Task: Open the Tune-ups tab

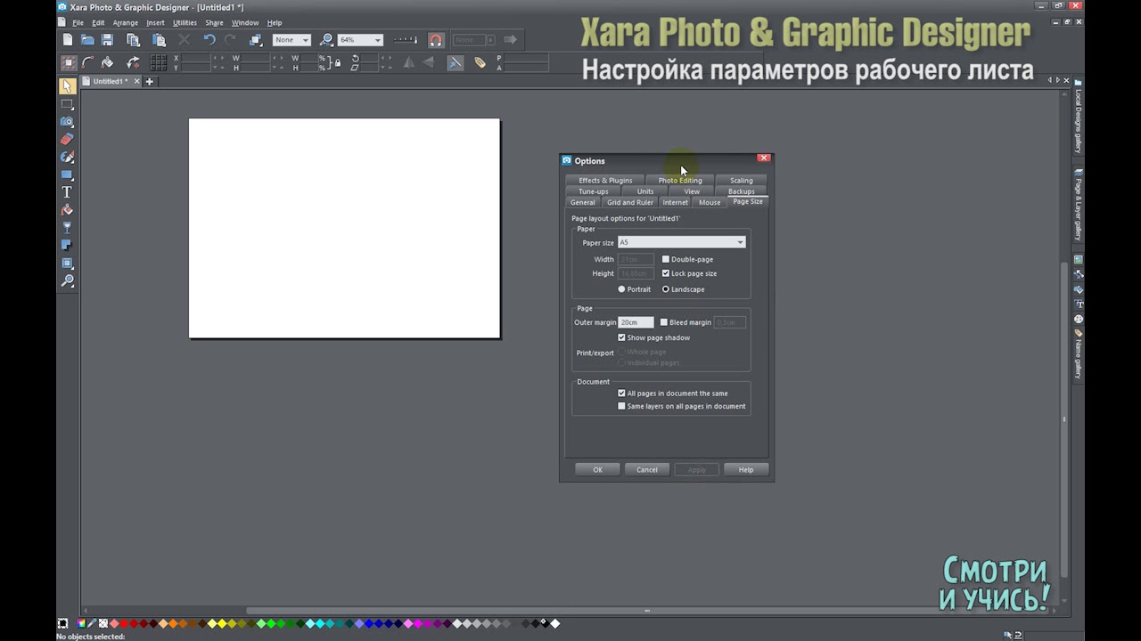Action: [594, 191]
